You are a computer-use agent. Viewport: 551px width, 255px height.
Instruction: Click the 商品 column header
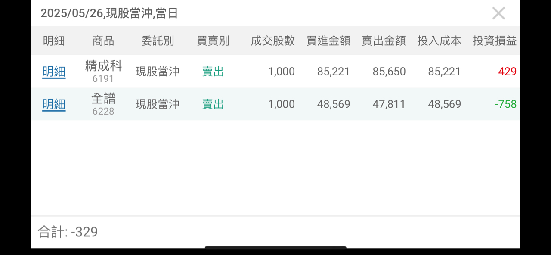(103, 41)
